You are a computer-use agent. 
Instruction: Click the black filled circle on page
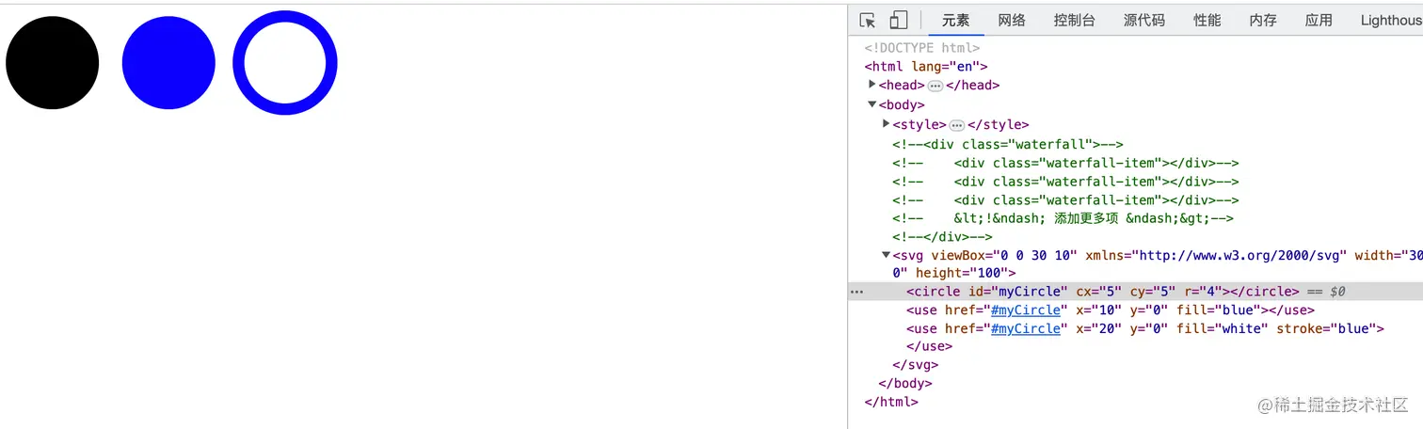click(x=53, y=63)
